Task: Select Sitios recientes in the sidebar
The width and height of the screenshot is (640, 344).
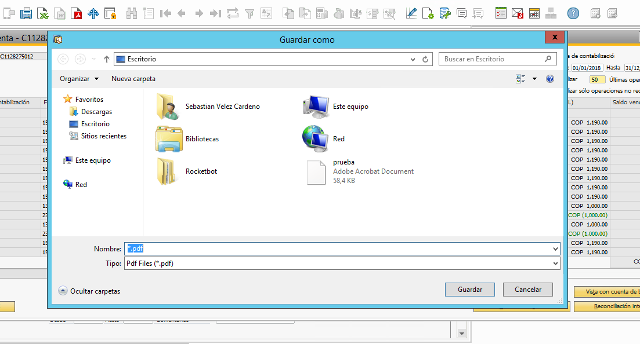Action: click(x=103, y=136)
